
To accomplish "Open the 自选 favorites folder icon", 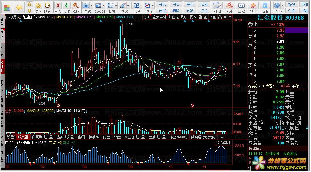I will coord(86,7).
